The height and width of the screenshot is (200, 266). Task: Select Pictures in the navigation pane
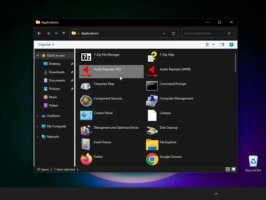(54, 89)
